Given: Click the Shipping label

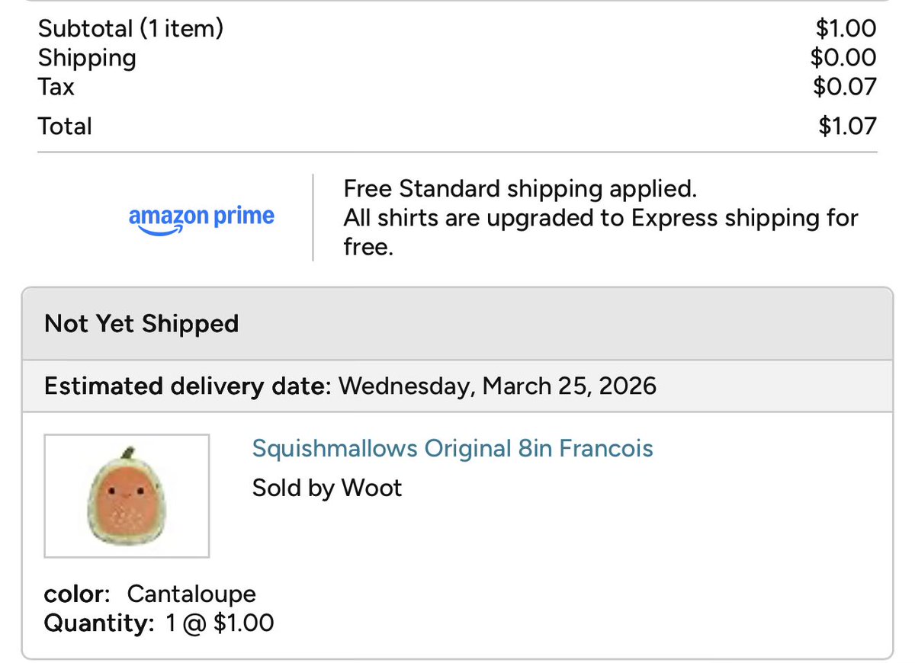Looking at the screenshot, I should (x=87, y=57).
